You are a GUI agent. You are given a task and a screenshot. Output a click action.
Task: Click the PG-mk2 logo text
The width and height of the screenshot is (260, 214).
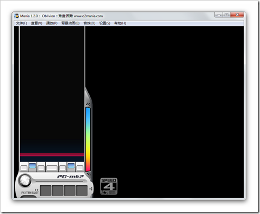pyautogui.click(x=70, y=177)
